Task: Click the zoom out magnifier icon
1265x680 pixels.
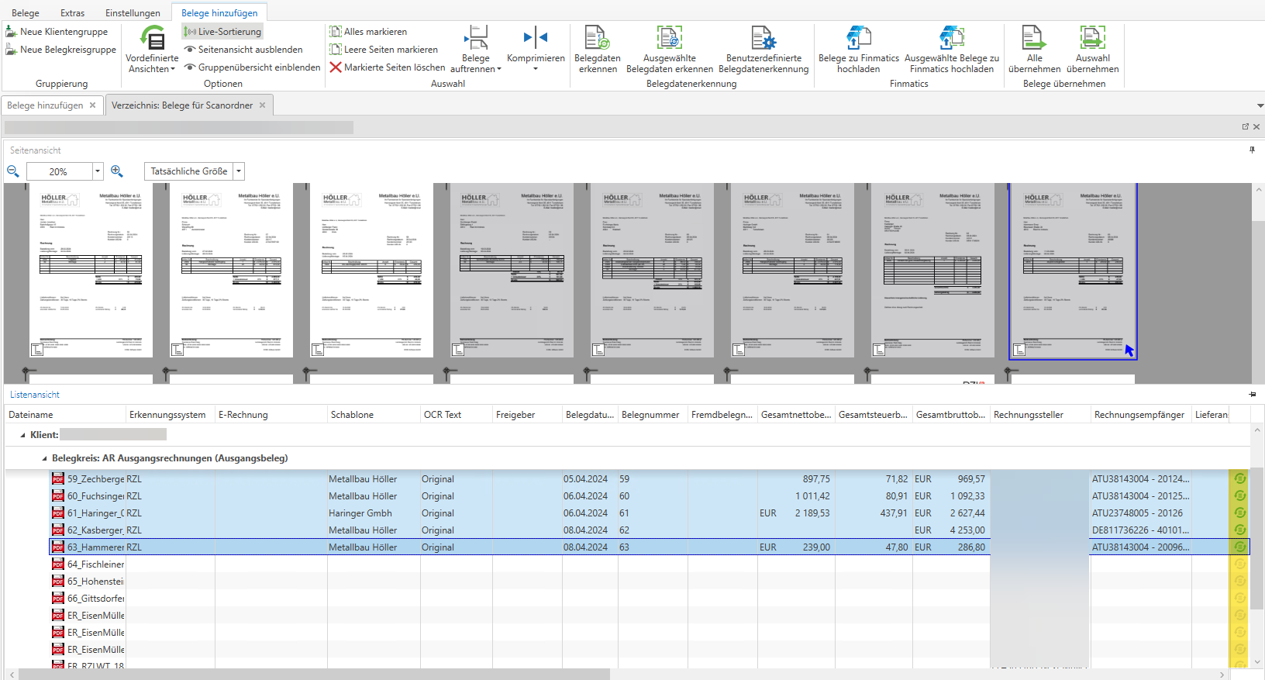Action: tap(13, 171)
